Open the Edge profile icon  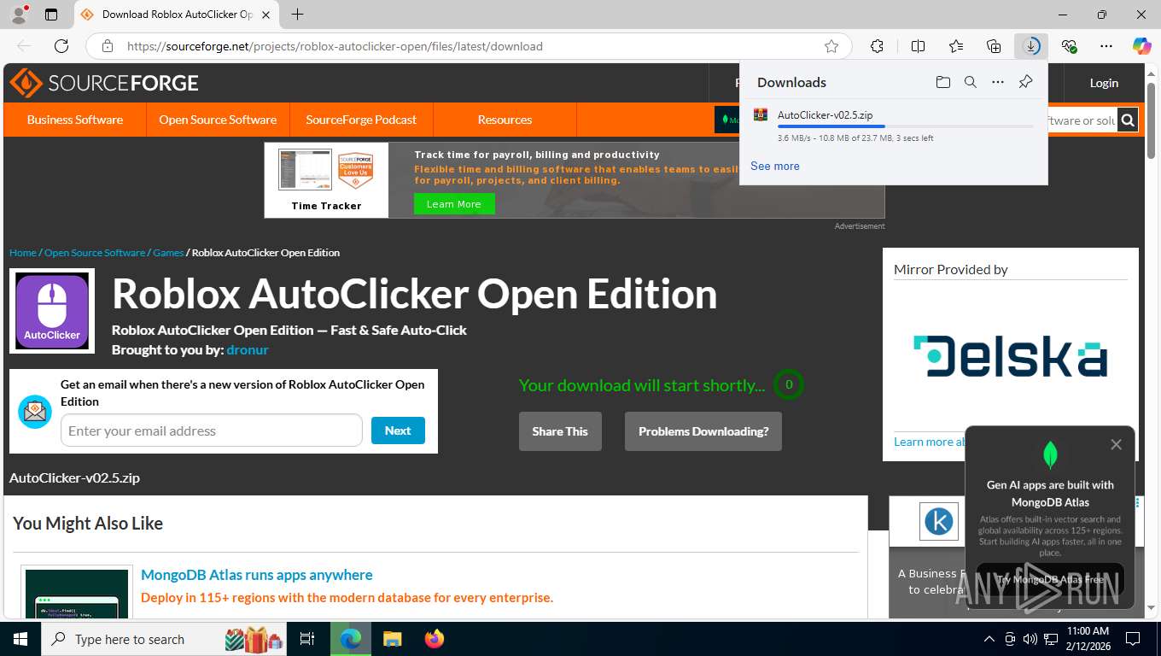pyautogui.click(x=19, y=15)
